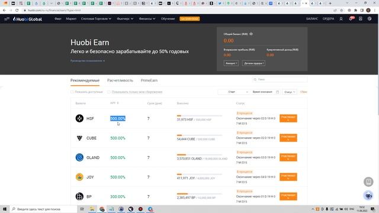379x213 pixels.
Task: Open the language globe icon in header
Action: 370,18
